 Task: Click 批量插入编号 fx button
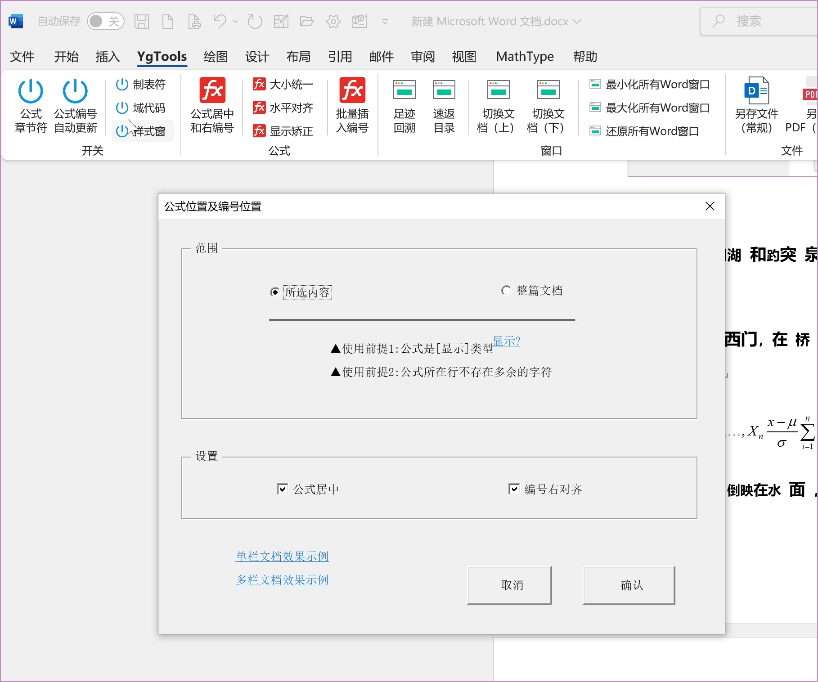pos(352,106)
